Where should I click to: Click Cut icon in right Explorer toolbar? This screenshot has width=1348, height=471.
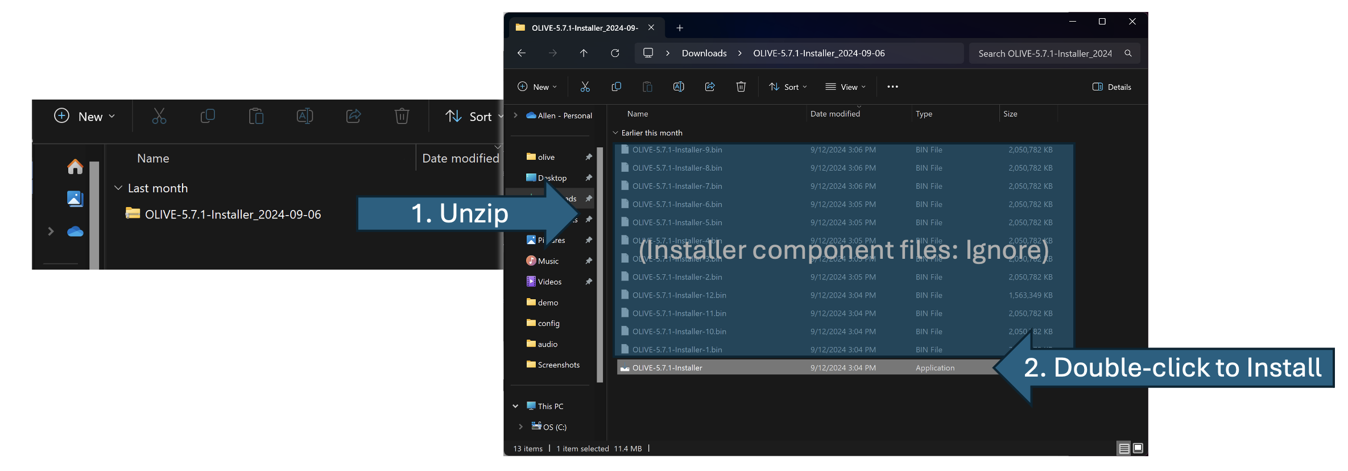tap(585, 86)
